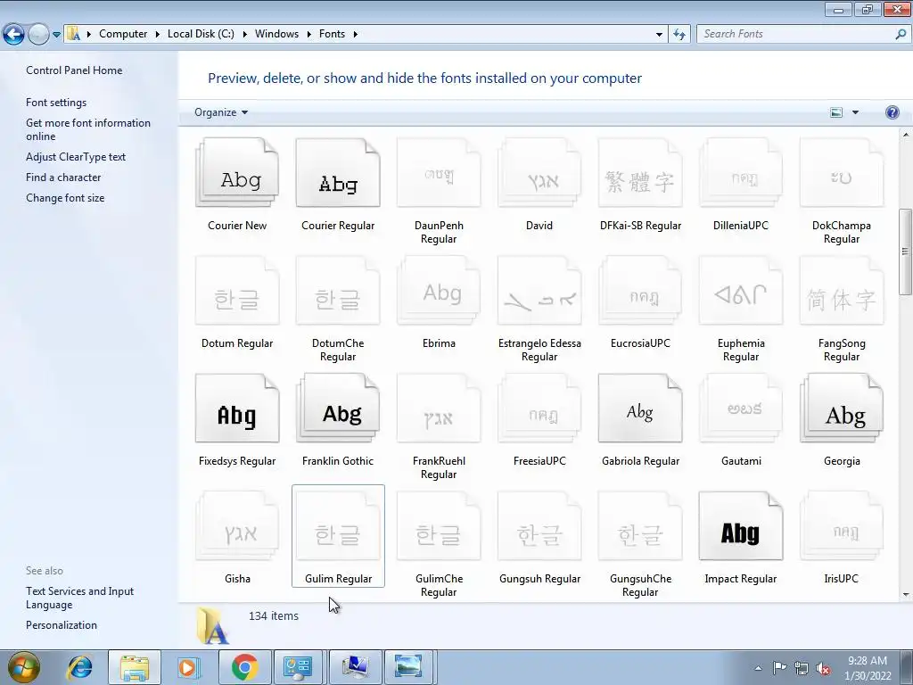
Task: Select the Ebrima font icon
Action: click(439, 291)
